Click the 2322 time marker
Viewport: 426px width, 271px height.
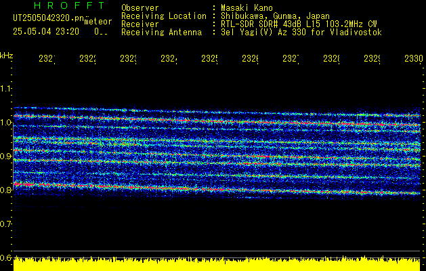click(88, 58)
